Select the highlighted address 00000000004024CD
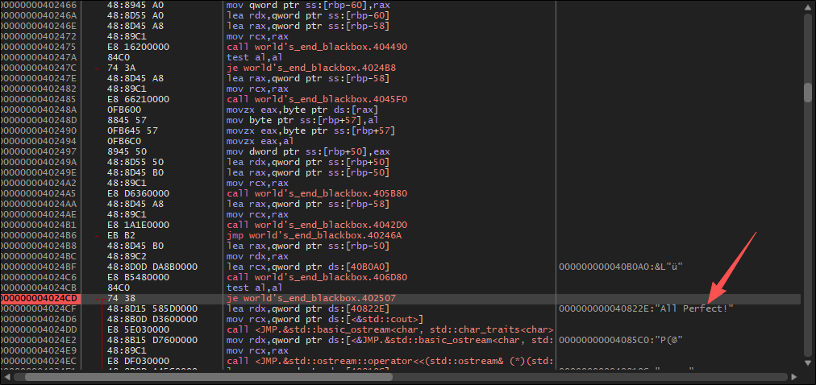The height and width of the screenshot is (385, 816). pos(39,299)
